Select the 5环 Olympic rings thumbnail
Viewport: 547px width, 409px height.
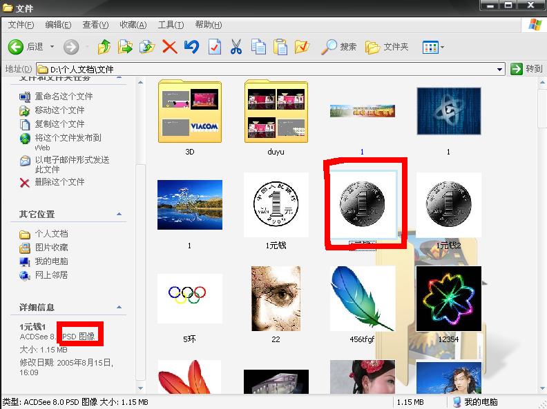190,299
